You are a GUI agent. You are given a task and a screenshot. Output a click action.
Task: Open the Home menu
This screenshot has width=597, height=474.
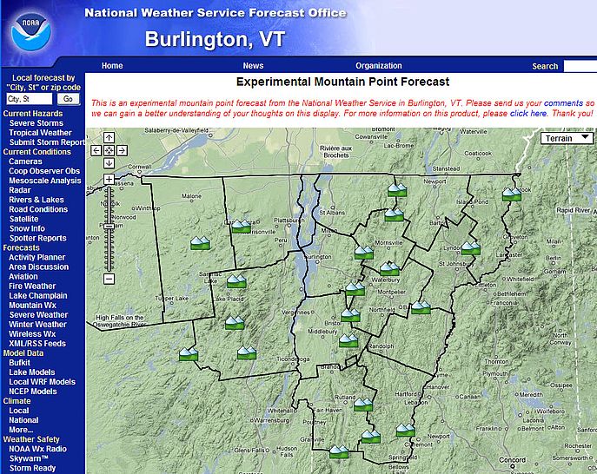pos(112,66)
